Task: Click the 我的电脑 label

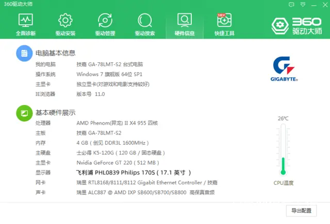Action: tap(45, 64)
